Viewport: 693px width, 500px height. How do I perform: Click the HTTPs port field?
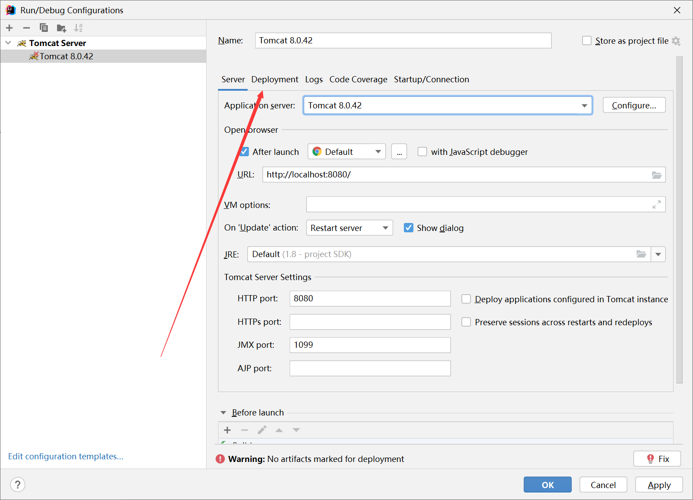(370, 322)
